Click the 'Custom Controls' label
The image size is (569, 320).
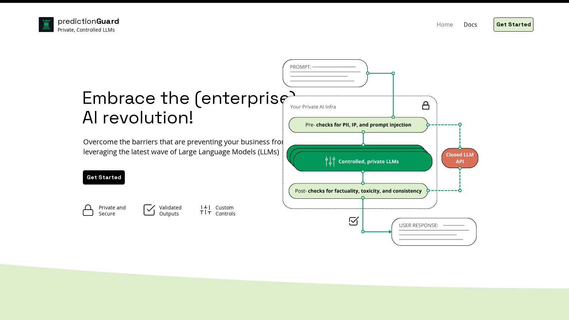point(225,210)
